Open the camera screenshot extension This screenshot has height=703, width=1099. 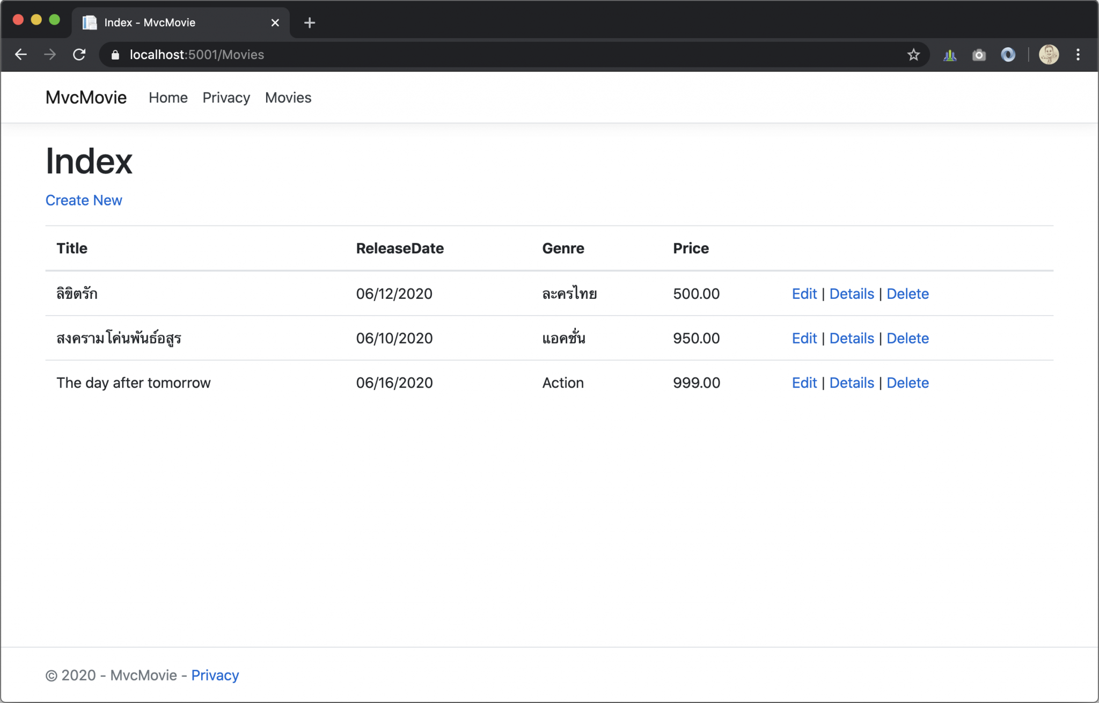[x=978, y=54]
